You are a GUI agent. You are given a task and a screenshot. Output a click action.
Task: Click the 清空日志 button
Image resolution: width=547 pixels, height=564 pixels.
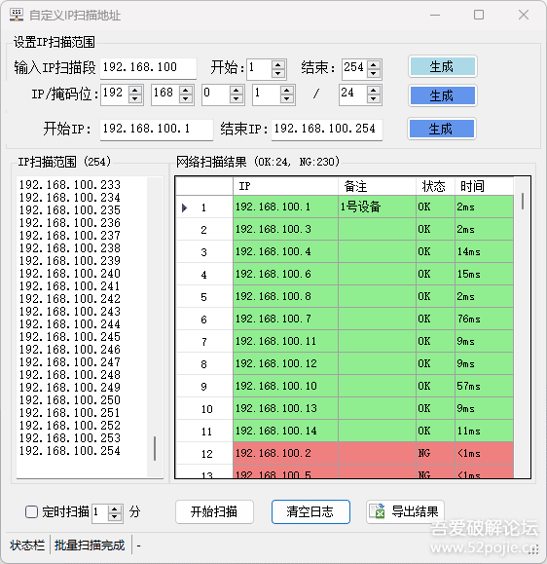point(310,511)
